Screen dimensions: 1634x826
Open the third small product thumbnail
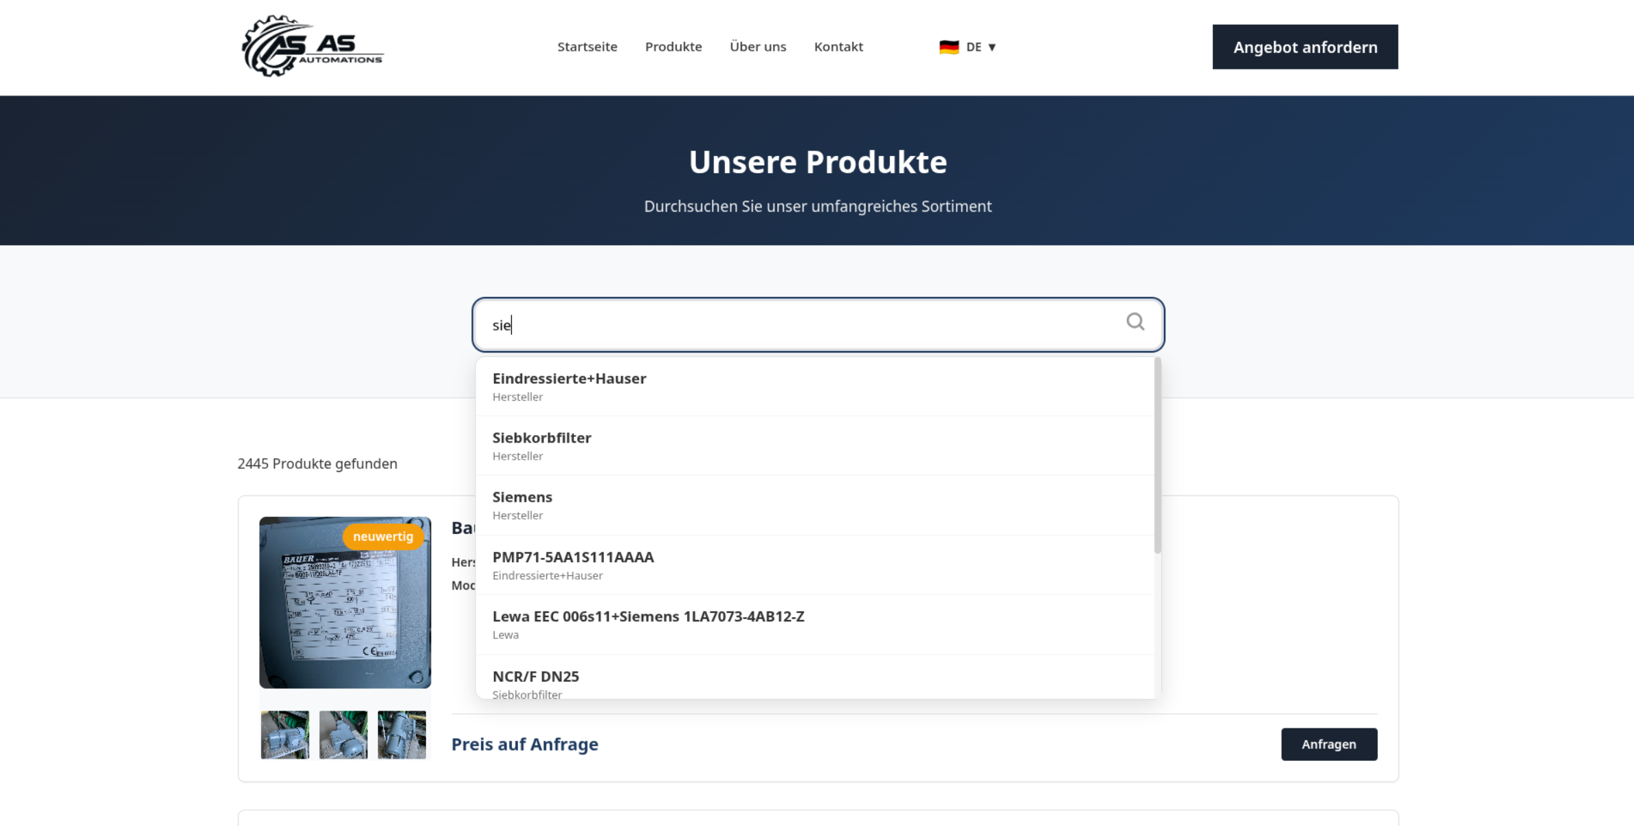pyautogui.click(x=401, y=735)
